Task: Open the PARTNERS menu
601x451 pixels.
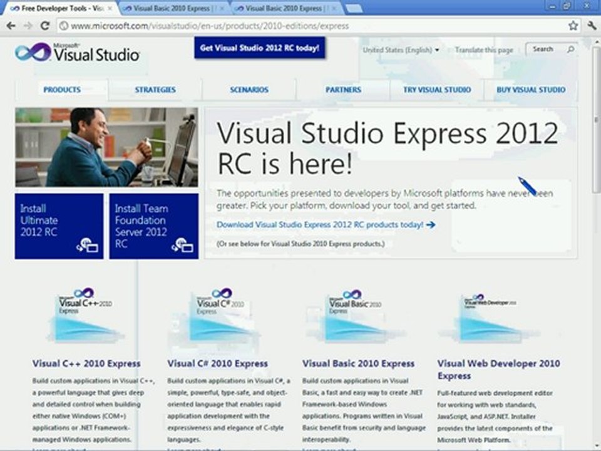Action: [x=344, y=90]
